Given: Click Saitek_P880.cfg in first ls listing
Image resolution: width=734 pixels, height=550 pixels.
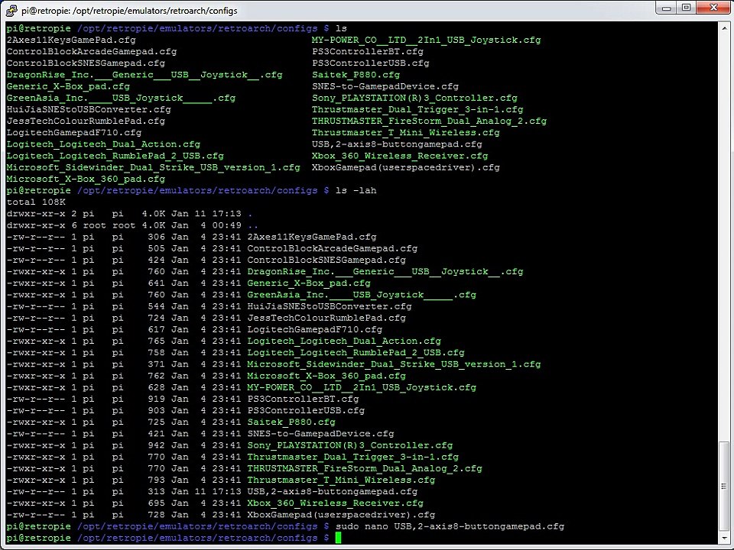Looking at the screenshot, I should pos(356,75).
